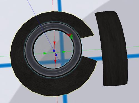The image size is (139, 103).
Task: Select the left green arrow handle
Action: (x=45, y=53)
